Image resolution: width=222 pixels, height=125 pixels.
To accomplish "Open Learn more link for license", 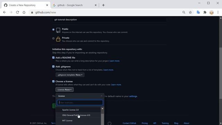I will [x=116, y=85].
